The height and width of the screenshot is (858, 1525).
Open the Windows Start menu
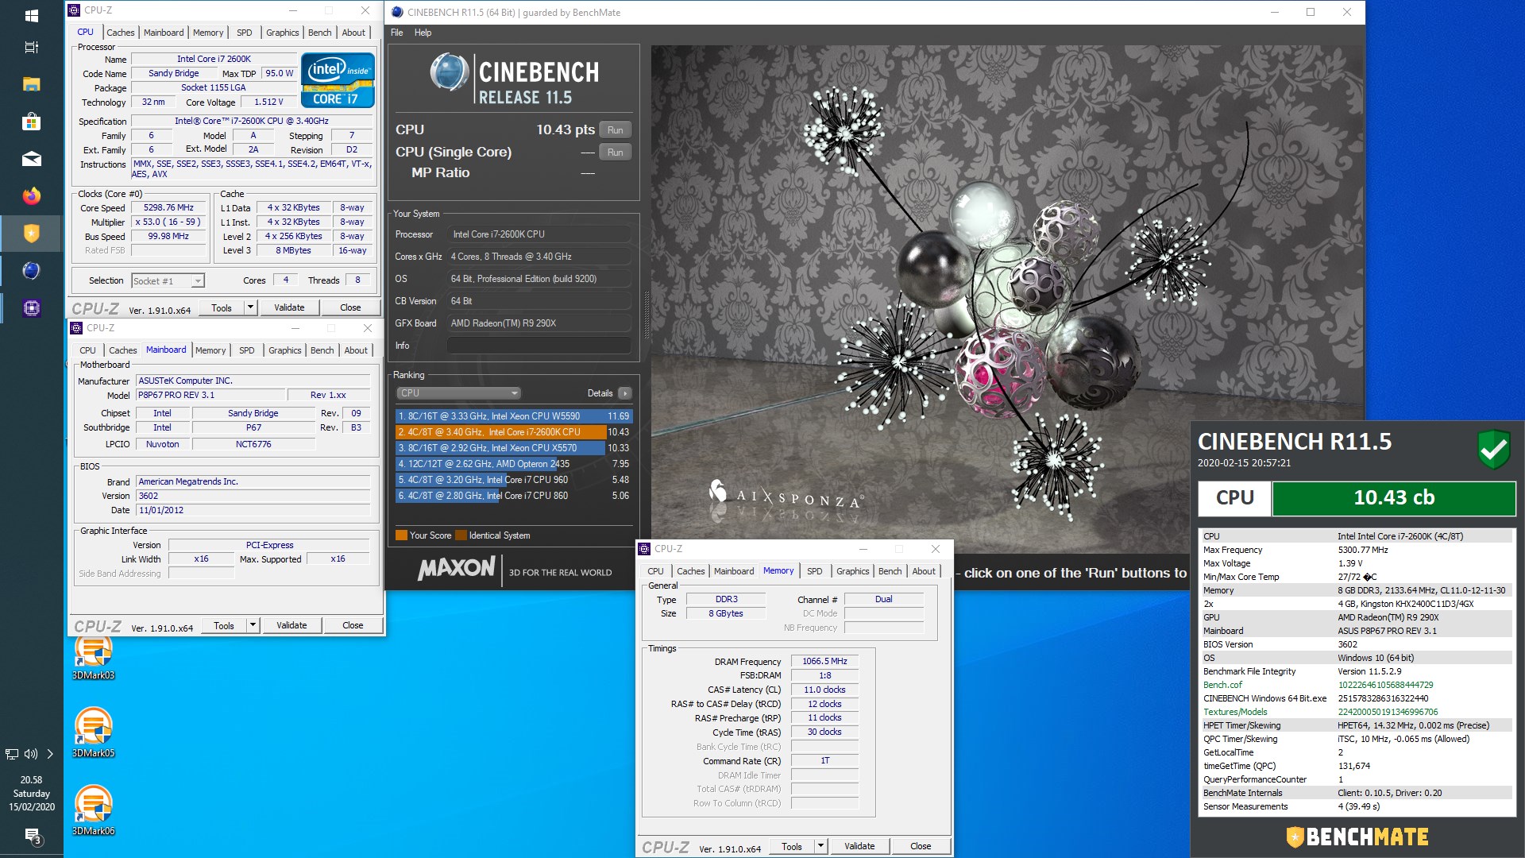click(x=32, y=15)
